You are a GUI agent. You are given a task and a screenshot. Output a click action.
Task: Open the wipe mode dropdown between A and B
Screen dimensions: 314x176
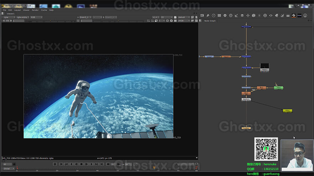point(97,17)
